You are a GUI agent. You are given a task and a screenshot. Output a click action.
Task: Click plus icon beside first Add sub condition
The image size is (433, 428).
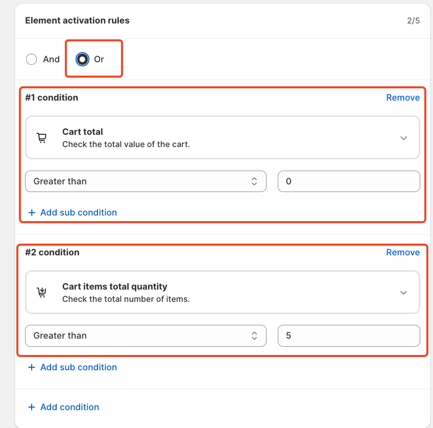(x=32, y=212)
